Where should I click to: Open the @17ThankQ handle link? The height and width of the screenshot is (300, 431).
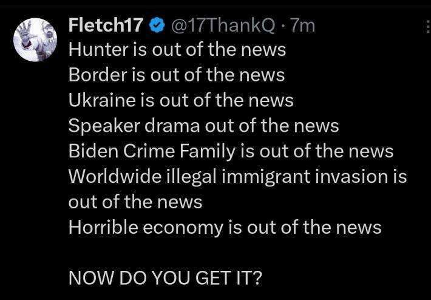224,26
